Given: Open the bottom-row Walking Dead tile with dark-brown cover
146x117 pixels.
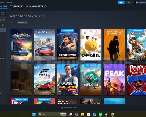Looking at the screenshot, I should click(x=68, y=101).
